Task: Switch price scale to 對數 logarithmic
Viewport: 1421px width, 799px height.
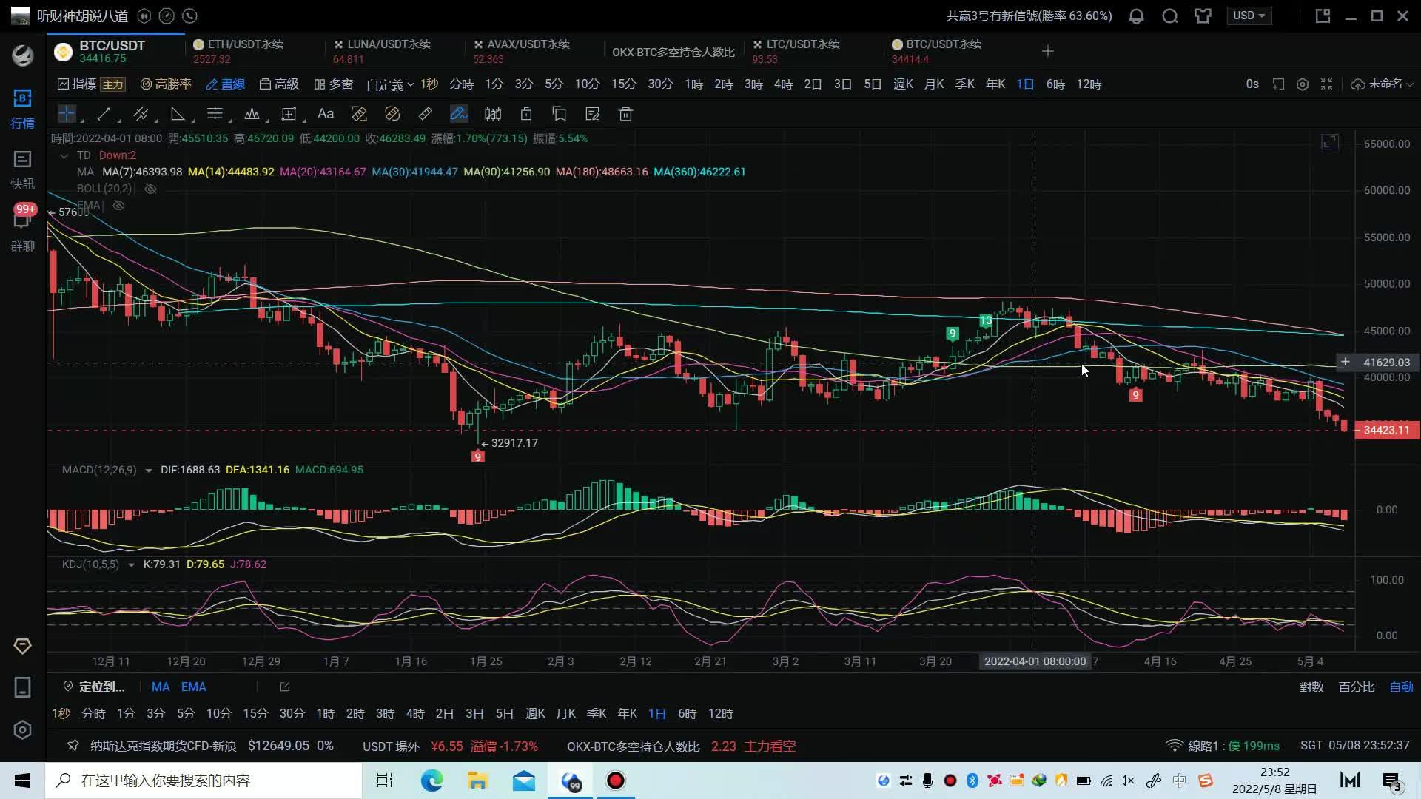Action: click(x=1311, y=687)
